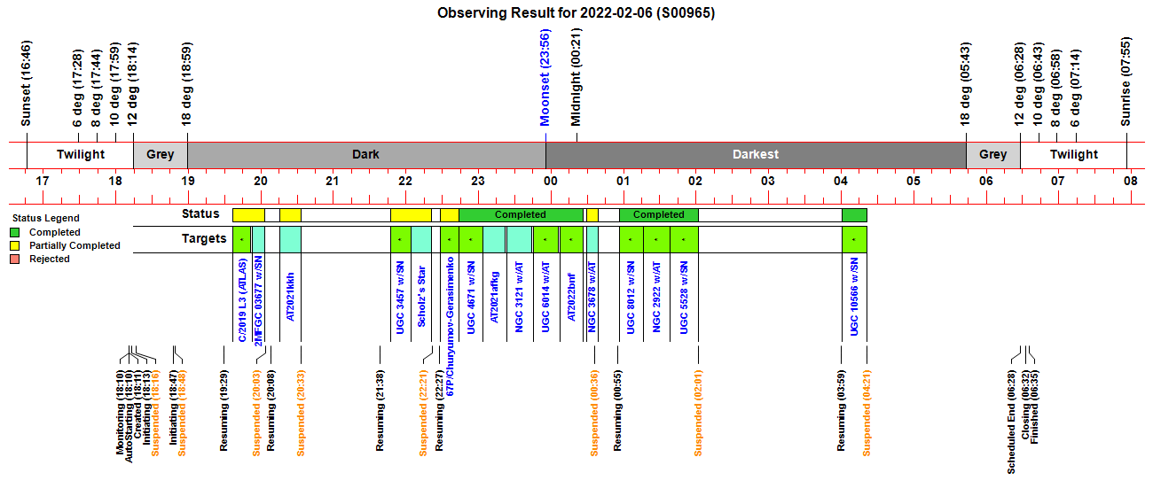Click the UGC 10566 w/SN target label
Screen dimensions: 1153x496
click(x=854, y=297)
